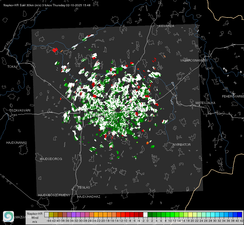The image size is (244, 225).
Task: Click the HAJDÚNÁNÁS town label
Action: click(16, 142)
